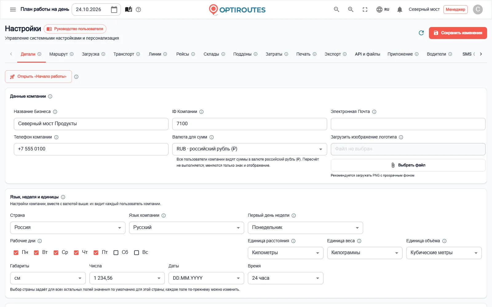Show info for logo upload field
Image resolution: width=492 pixels, height=307 pixels.
click(401, 137)
